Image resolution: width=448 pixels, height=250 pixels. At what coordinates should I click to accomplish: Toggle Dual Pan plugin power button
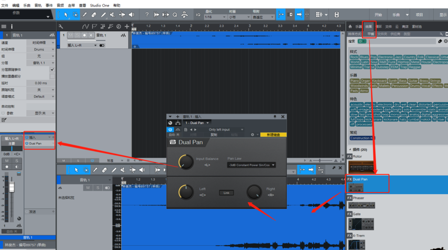click(x=170, y=129)
